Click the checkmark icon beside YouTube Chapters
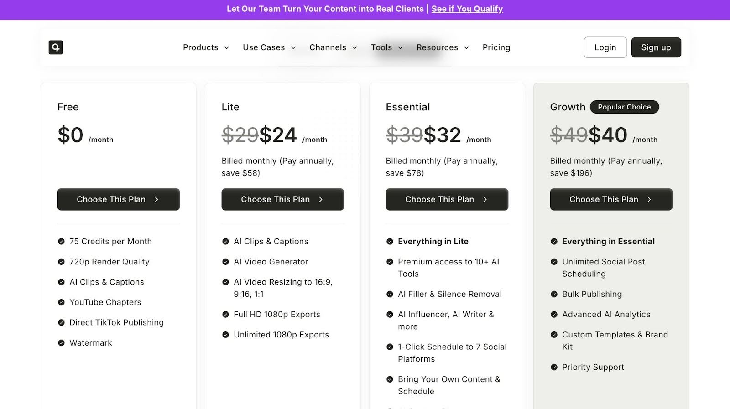730x409 pixels. [61, 302]
